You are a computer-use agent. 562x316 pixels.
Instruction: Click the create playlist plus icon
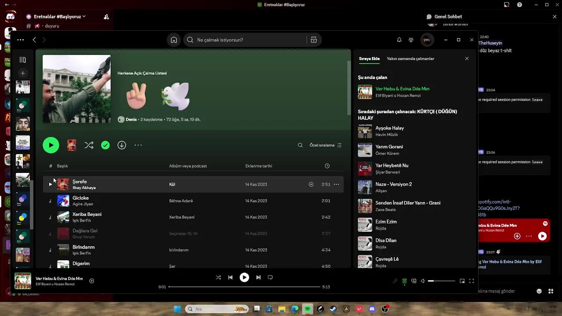23,73
